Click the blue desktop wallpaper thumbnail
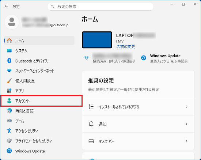 [97, 40]
